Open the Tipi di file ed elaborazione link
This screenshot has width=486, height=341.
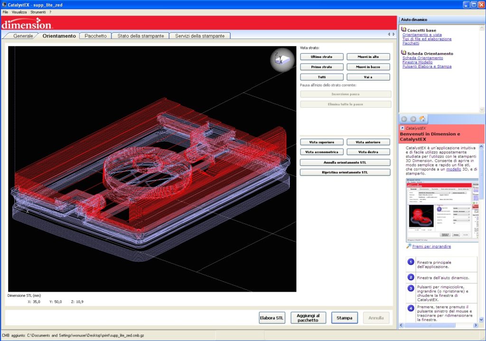pyautogui.click(x=427, y=39)
